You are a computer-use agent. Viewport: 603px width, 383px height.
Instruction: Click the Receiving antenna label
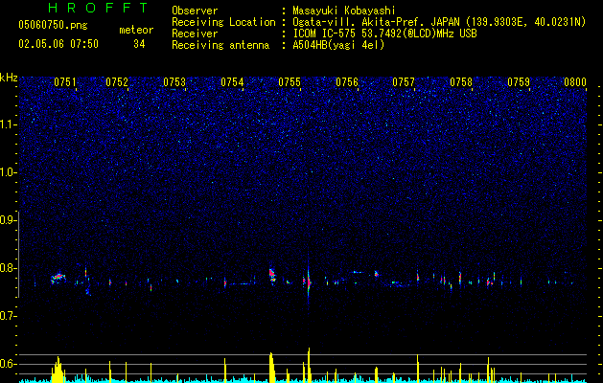(220, 45)
